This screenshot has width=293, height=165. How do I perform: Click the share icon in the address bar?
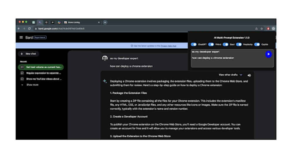click(x=256, y=29)
